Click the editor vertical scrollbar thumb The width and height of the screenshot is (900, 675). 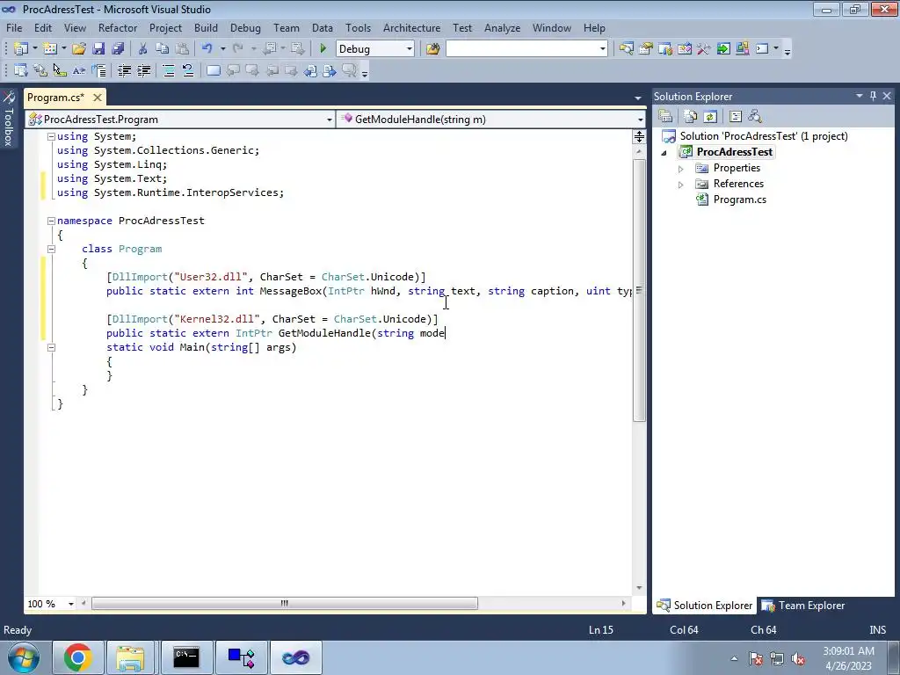(639, 290)
